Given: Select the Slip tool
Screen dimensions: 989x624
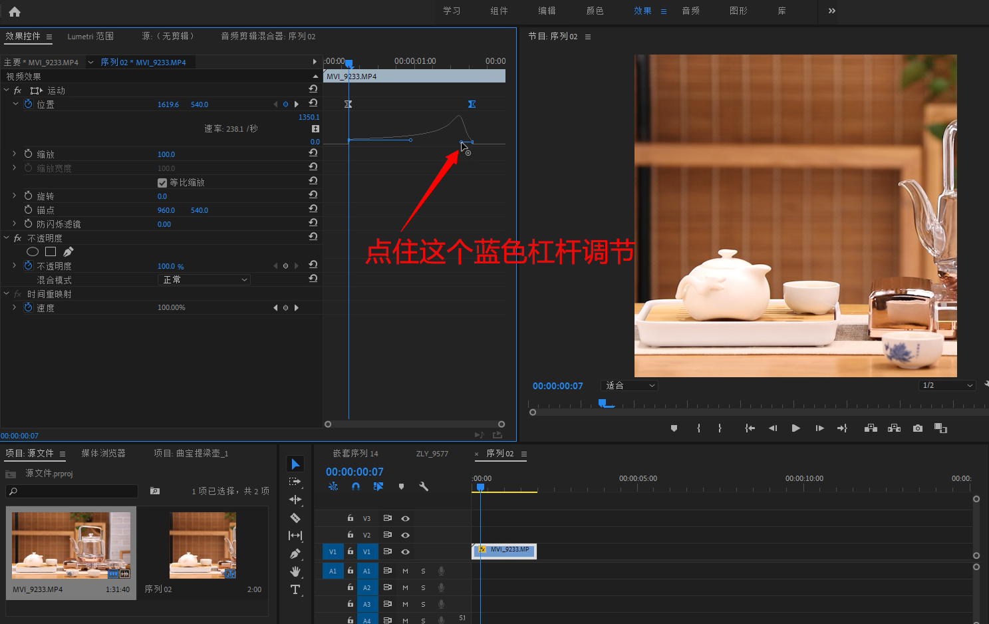Looking at the screenshot, I should tap(295, 536).
